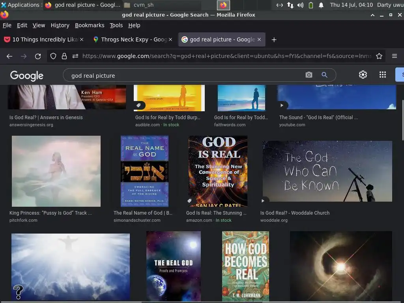Open site permissions icon in address bar

pyautogui.click(x=75, y=56)
